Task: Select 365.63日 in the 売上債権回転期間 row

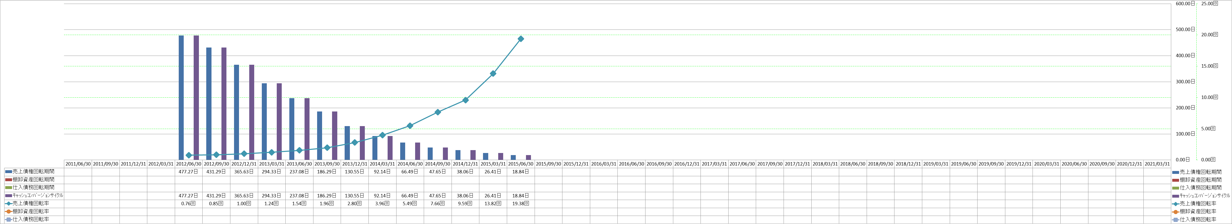Action: click(x=245, y=172)
